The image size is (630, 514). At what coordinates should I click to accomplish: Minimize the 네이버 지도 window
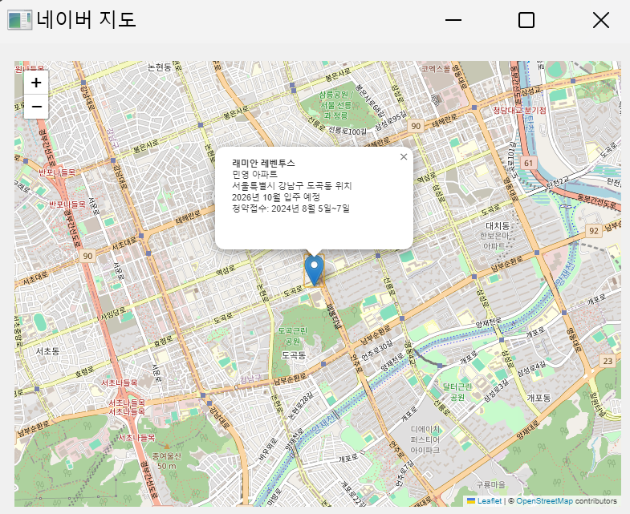tap(453, 20)
